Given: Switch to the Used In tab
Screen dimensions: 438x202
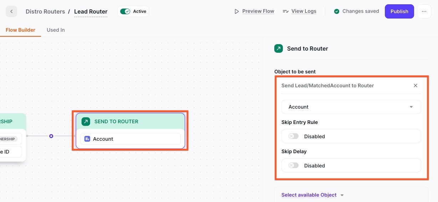Looking at the screenshot, I should coord(56,30).
